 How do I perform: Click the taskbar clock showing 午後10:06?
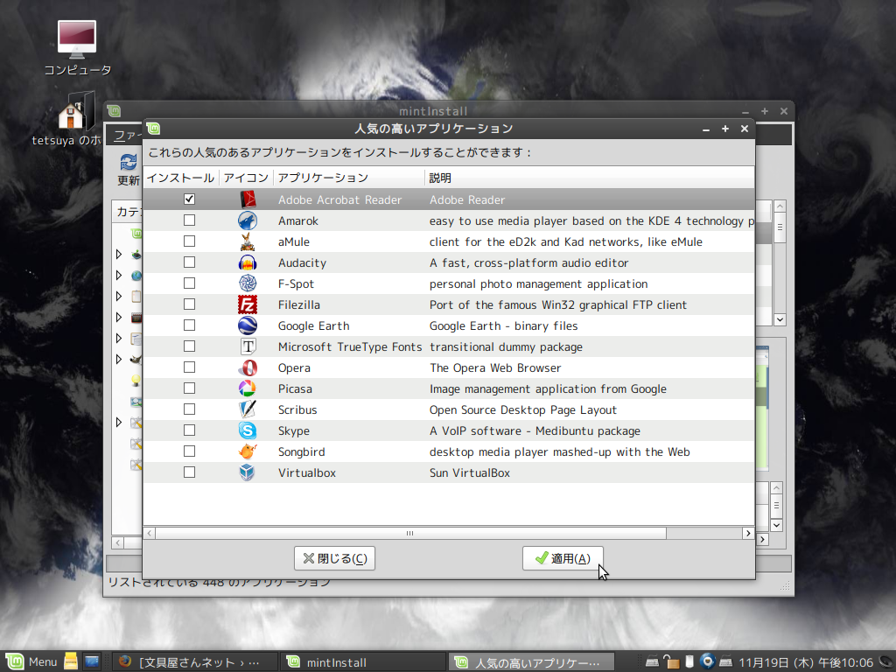coord(806,662)
